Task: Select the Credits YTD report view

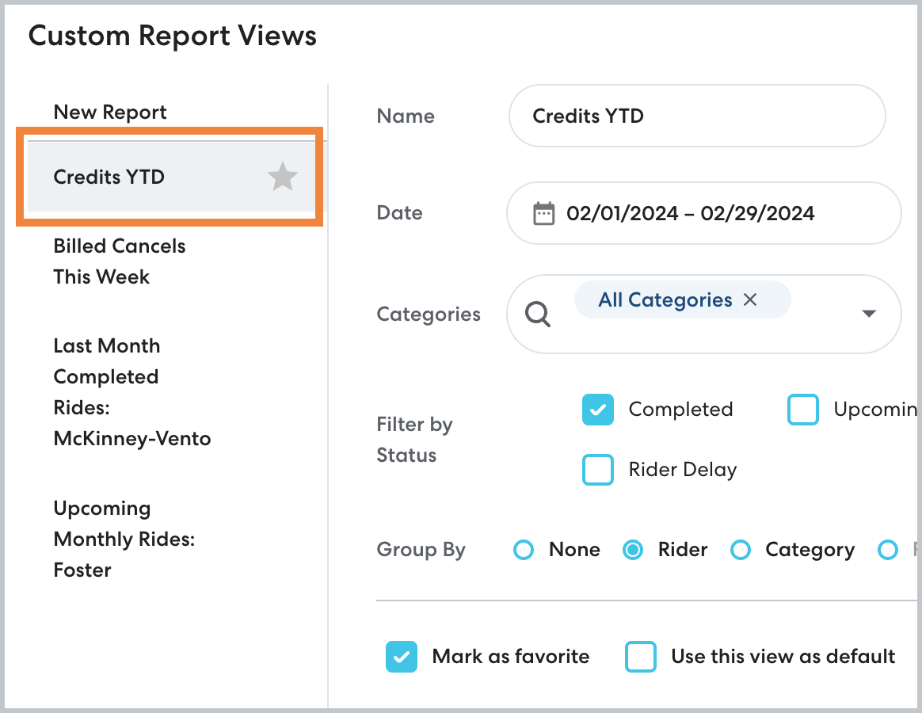Action: click(x=109, y=177)
